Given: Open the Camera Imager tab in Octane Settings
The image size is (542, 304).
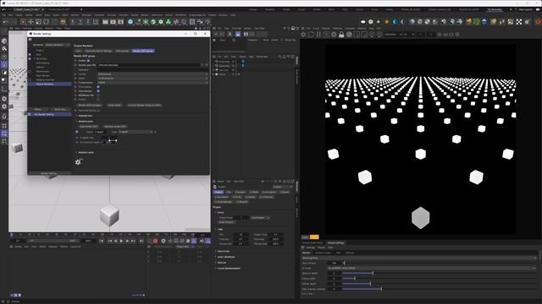Looking at the screenshot, I should 323,252.
